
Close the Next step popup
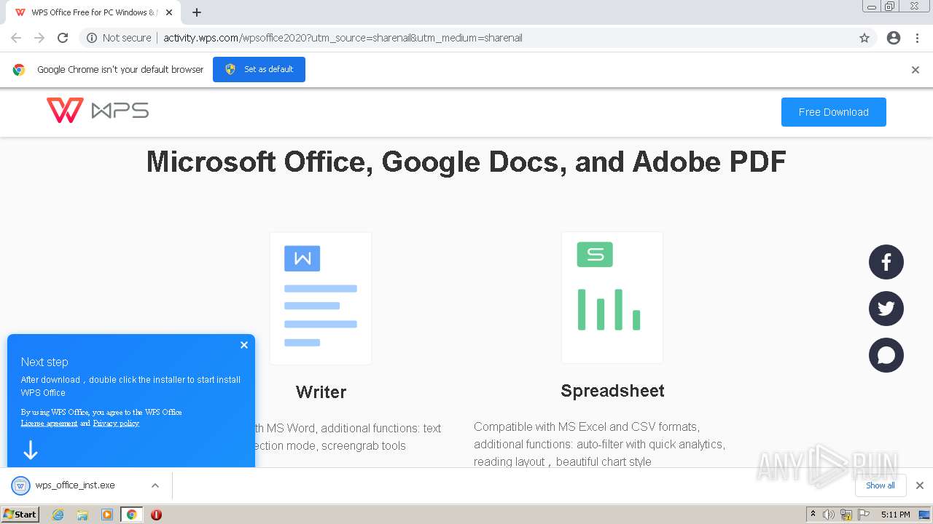(244, 345)
